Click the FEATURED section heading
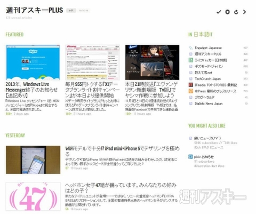Viewport: 256px width, 214px height. [x=14, y=35]
